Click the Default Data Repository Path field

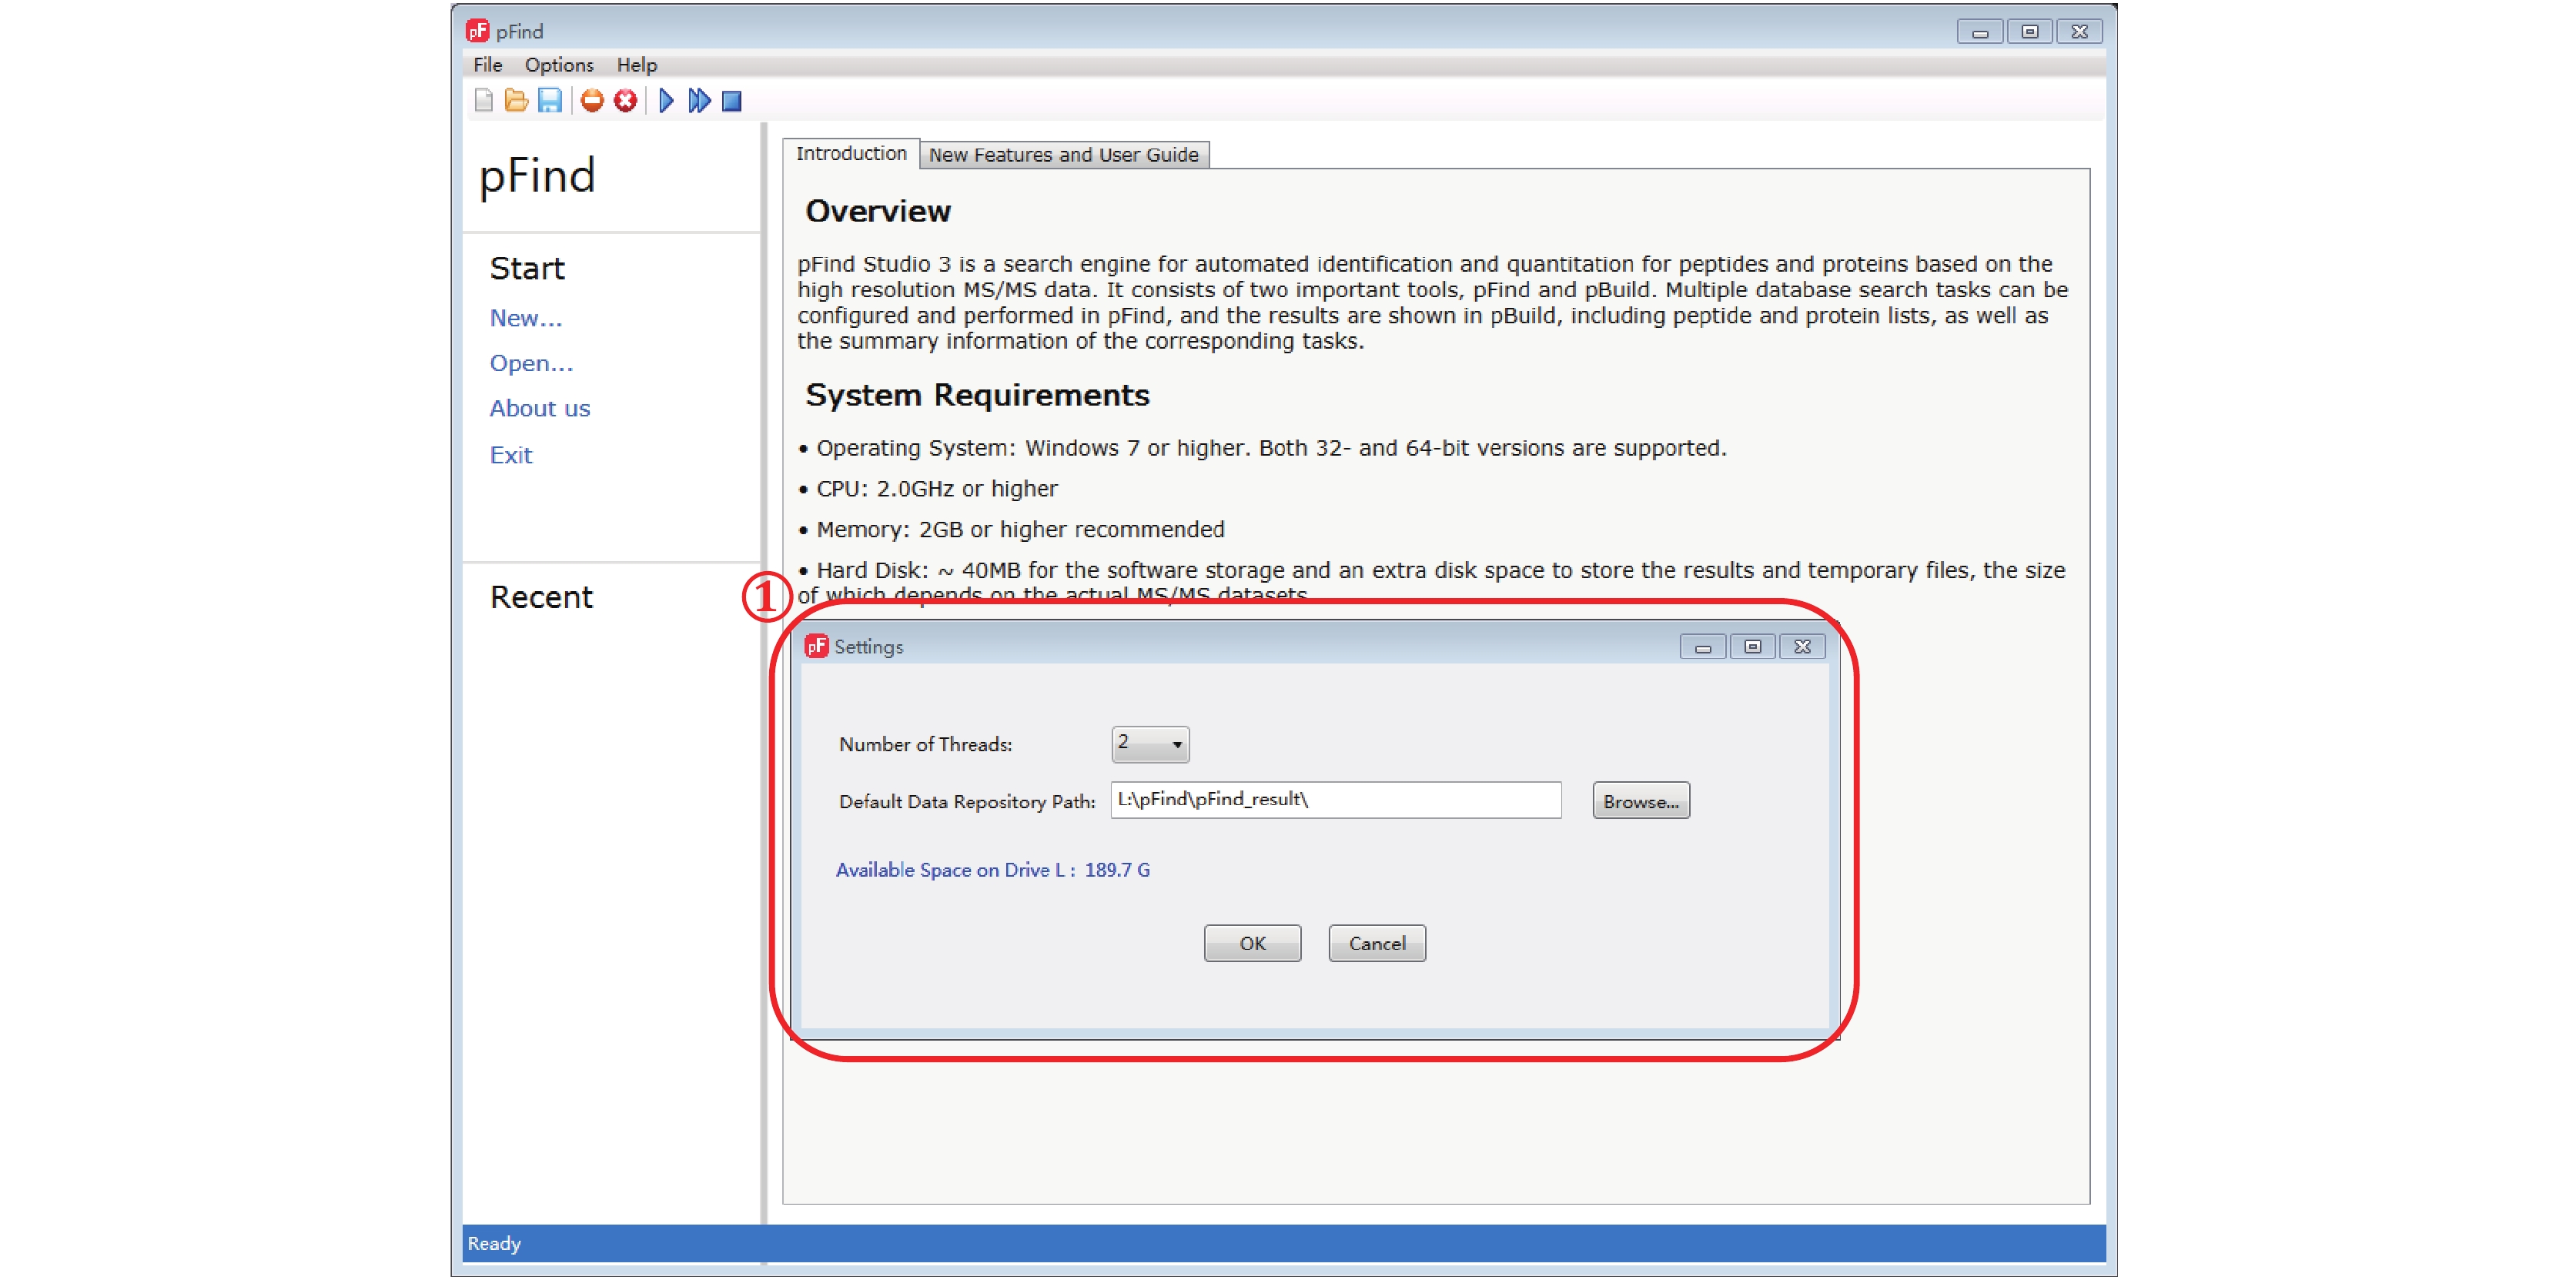(x=1336, y=800)
